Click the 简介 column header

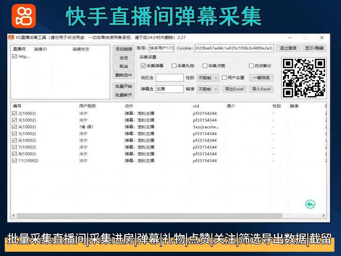tap(231, 106)
